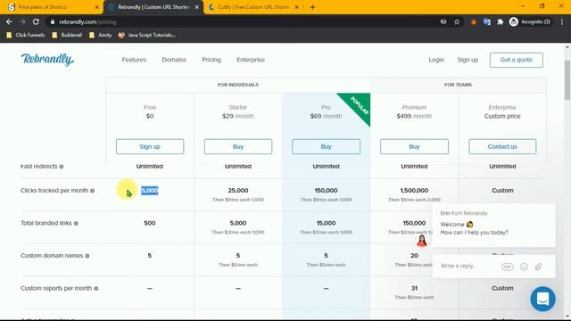
Task: Click the Rebrandly logo
Action: pos(47,60)
